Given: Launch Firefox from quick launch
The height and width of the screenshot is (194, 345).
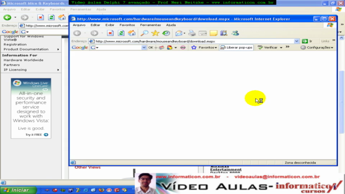Looking at the screenshot, I should pos(101,190).
